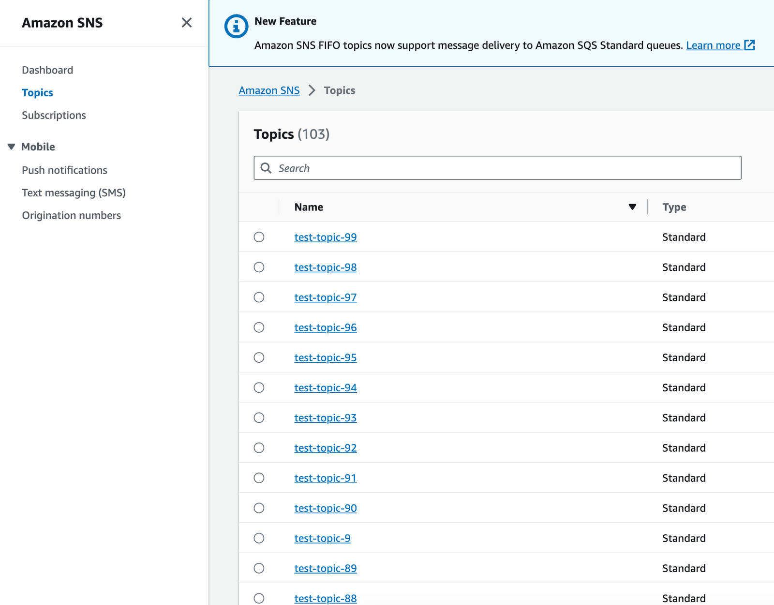Open the test-topic-9 topic
774x605 pixels.
[322, 538]
